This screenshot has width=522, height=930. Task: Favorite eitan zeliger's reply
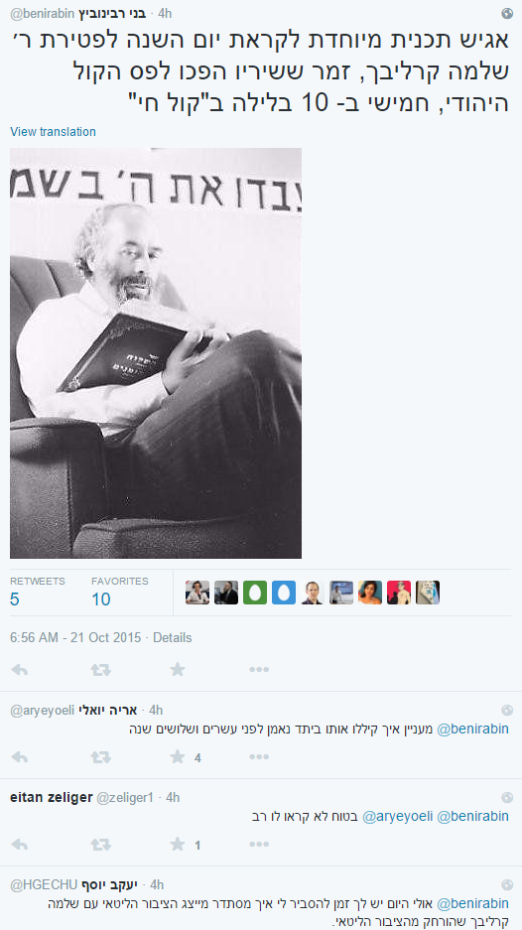pyautogui.click(x=178, y=844)
